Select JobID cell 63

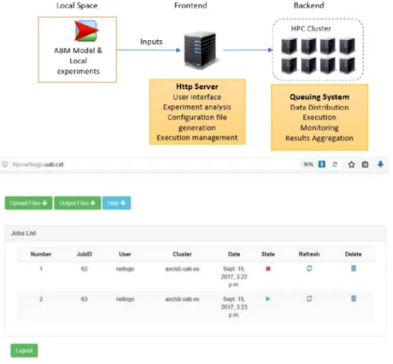(84, 299)
